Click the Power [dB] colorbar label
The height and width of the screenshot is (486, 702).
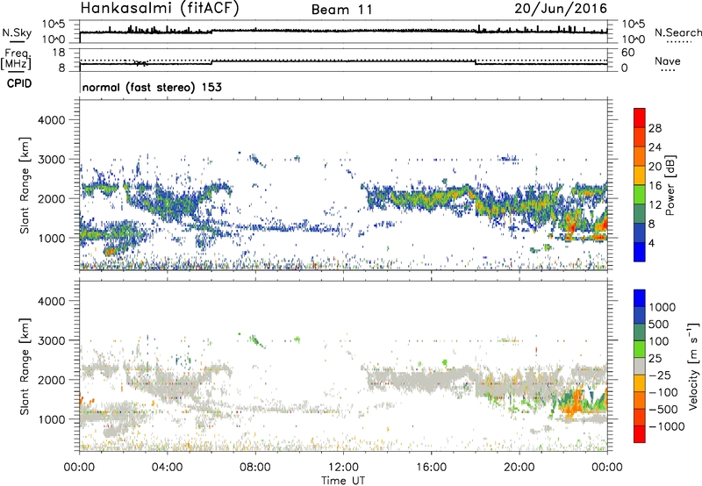(x=670, y=185)
